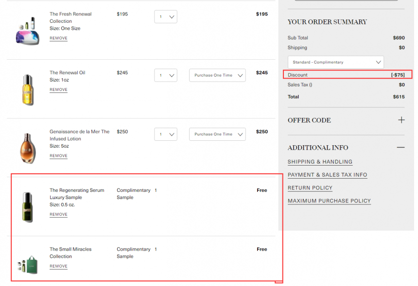Open quantity dropdown for Fresh Renewal Collection
This screenshot has width=418, height=286.
click(x=166, y=17)
